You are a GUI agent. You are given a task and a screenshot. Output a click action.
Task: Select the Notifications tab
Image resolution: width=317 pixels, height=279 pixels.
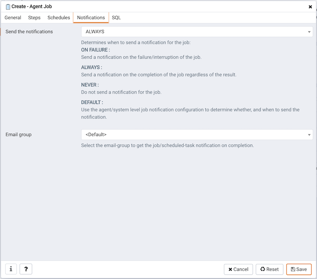pos(91,17)
